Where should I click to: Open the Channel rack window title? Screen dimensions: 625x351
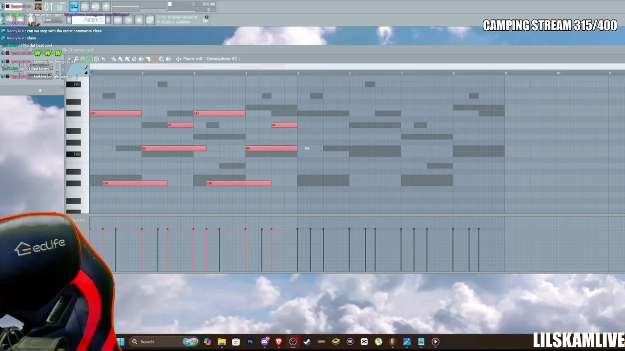pyautogui.click(x=81, y=50)
